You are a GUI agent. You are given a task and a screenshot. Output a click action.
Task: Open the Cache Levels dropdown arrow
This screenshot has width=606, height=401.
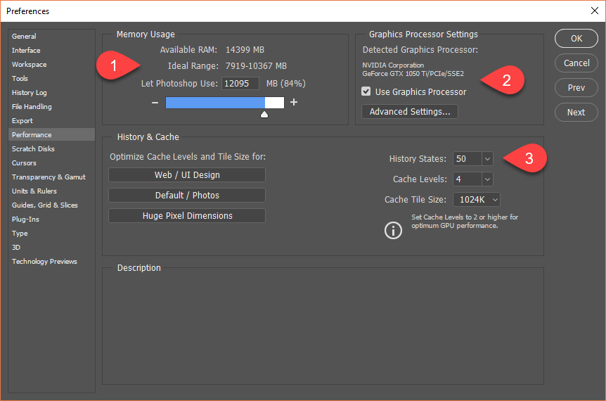tap(487, 179)
